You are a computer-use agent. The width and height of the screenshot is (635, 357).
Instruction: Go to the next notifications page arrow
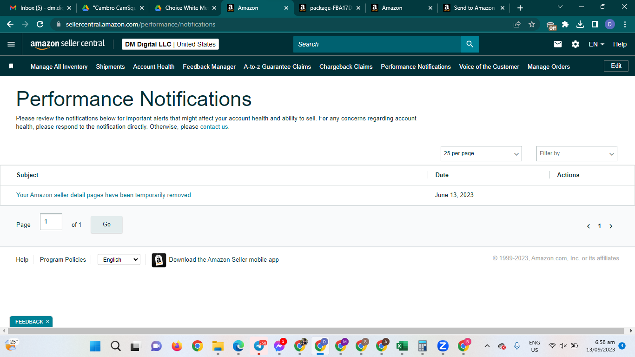(x=611, y=226)
